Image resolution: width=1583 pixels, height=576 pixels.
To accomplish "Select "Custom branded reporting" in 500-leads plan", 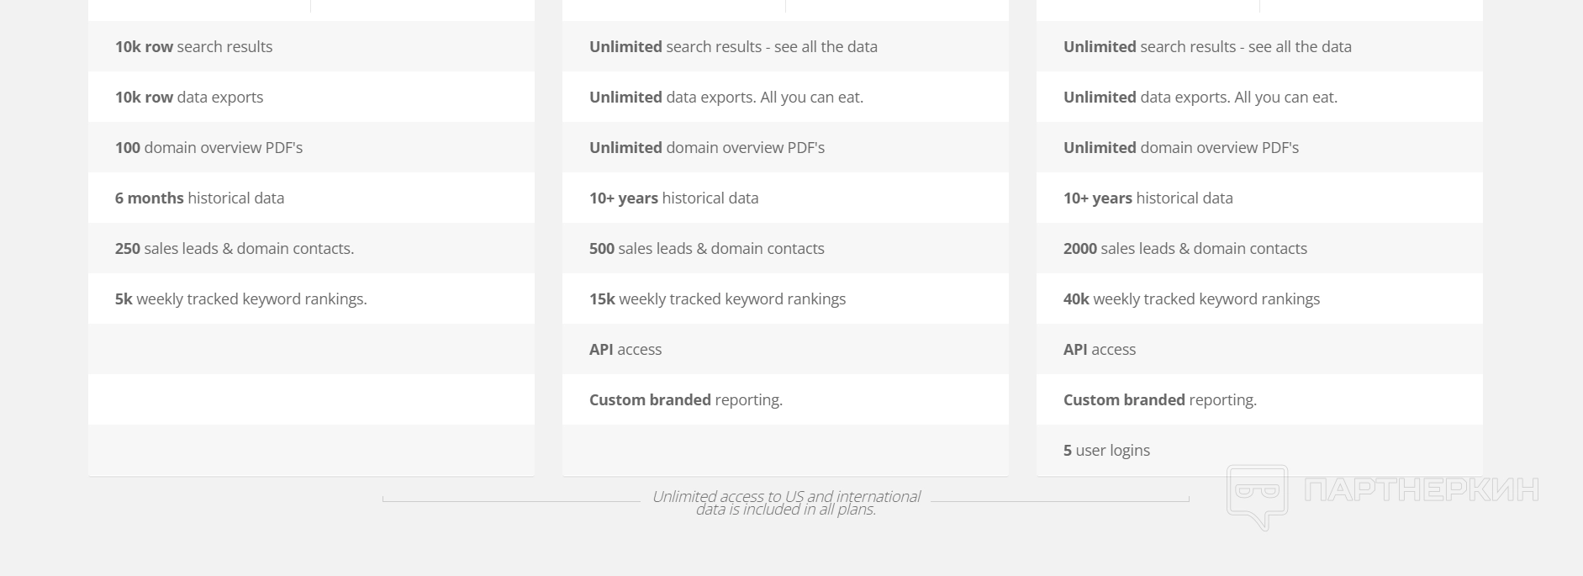I will [x=686, y=400].
